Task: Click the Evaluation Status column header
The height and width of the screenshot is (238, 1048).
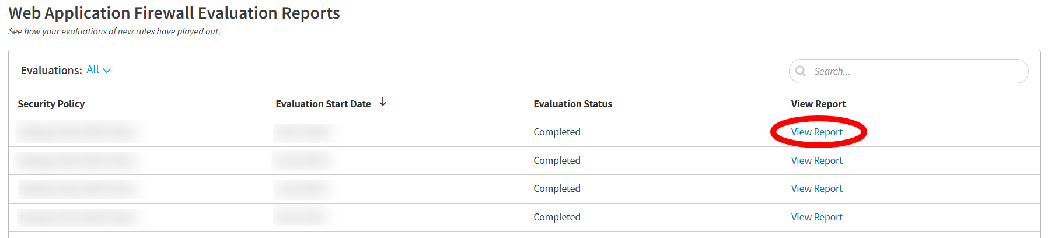Action: (x=572, y=104)
